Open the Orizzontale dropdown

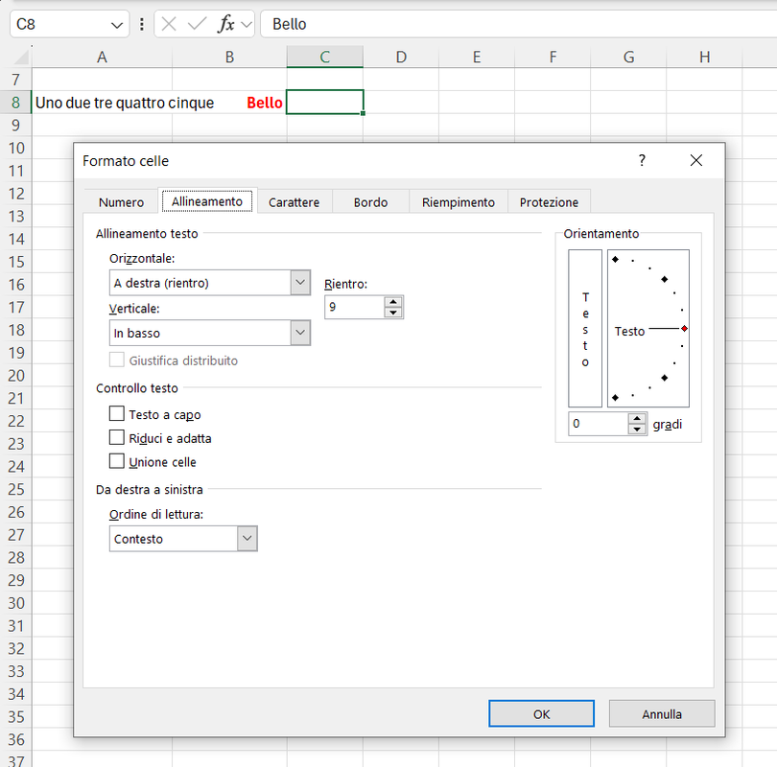300,283
